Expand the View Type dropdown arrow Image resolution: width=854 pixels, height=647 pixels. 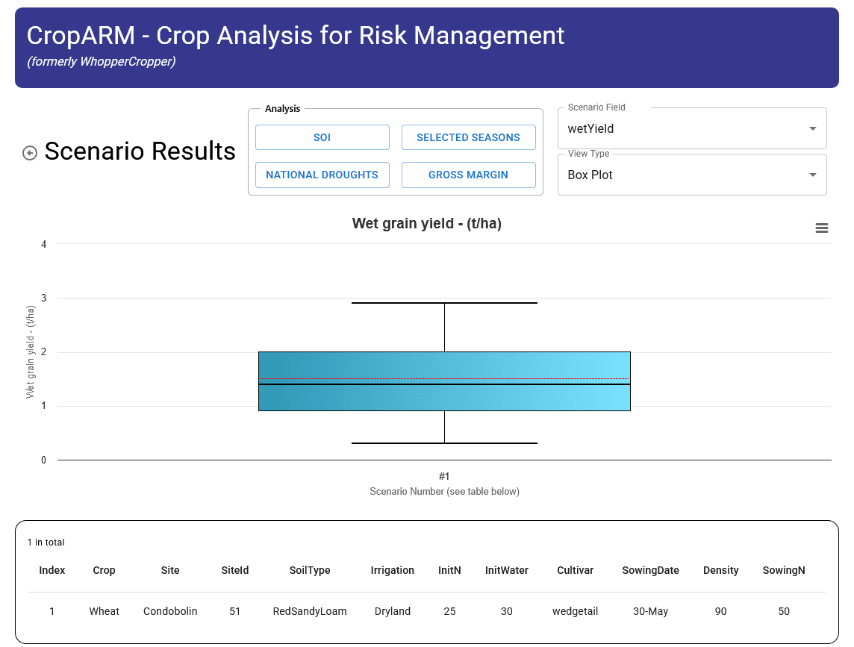click(812, 175)
